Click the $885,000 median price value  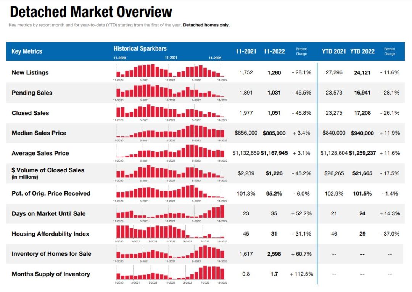pos(274,133)
